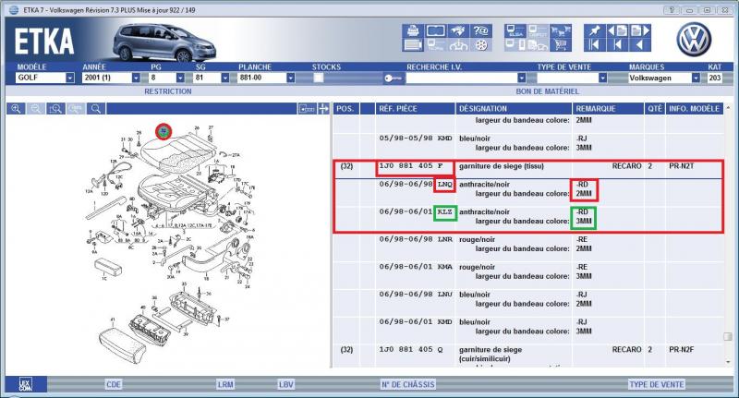Click the move arrows icon above diagram

[x=323, y=109]
